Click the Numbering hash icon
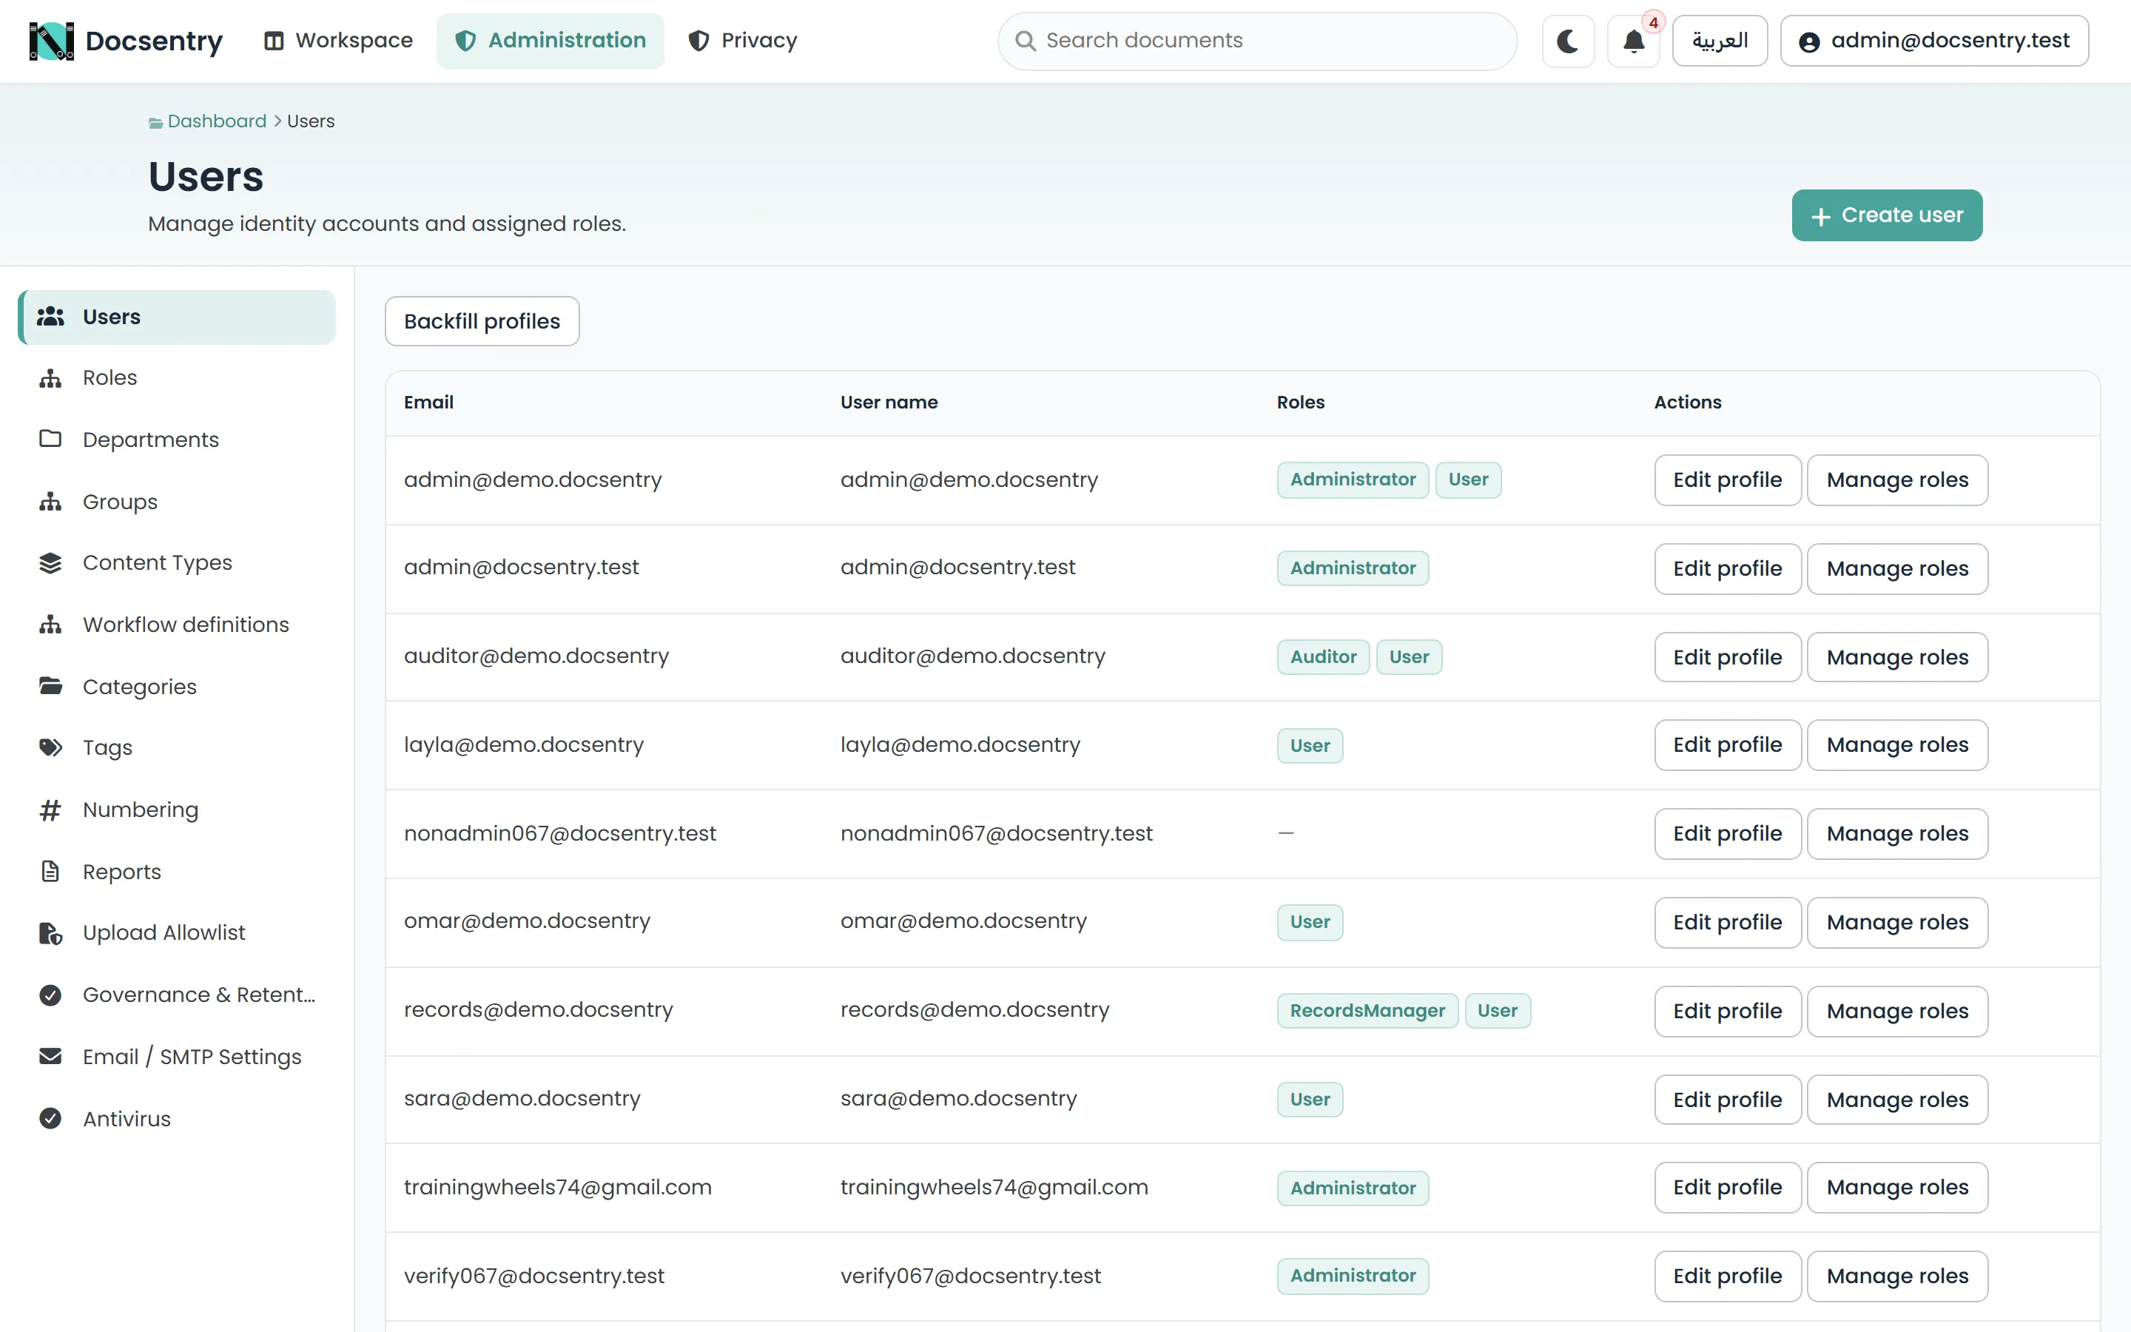 pos(50,810)
